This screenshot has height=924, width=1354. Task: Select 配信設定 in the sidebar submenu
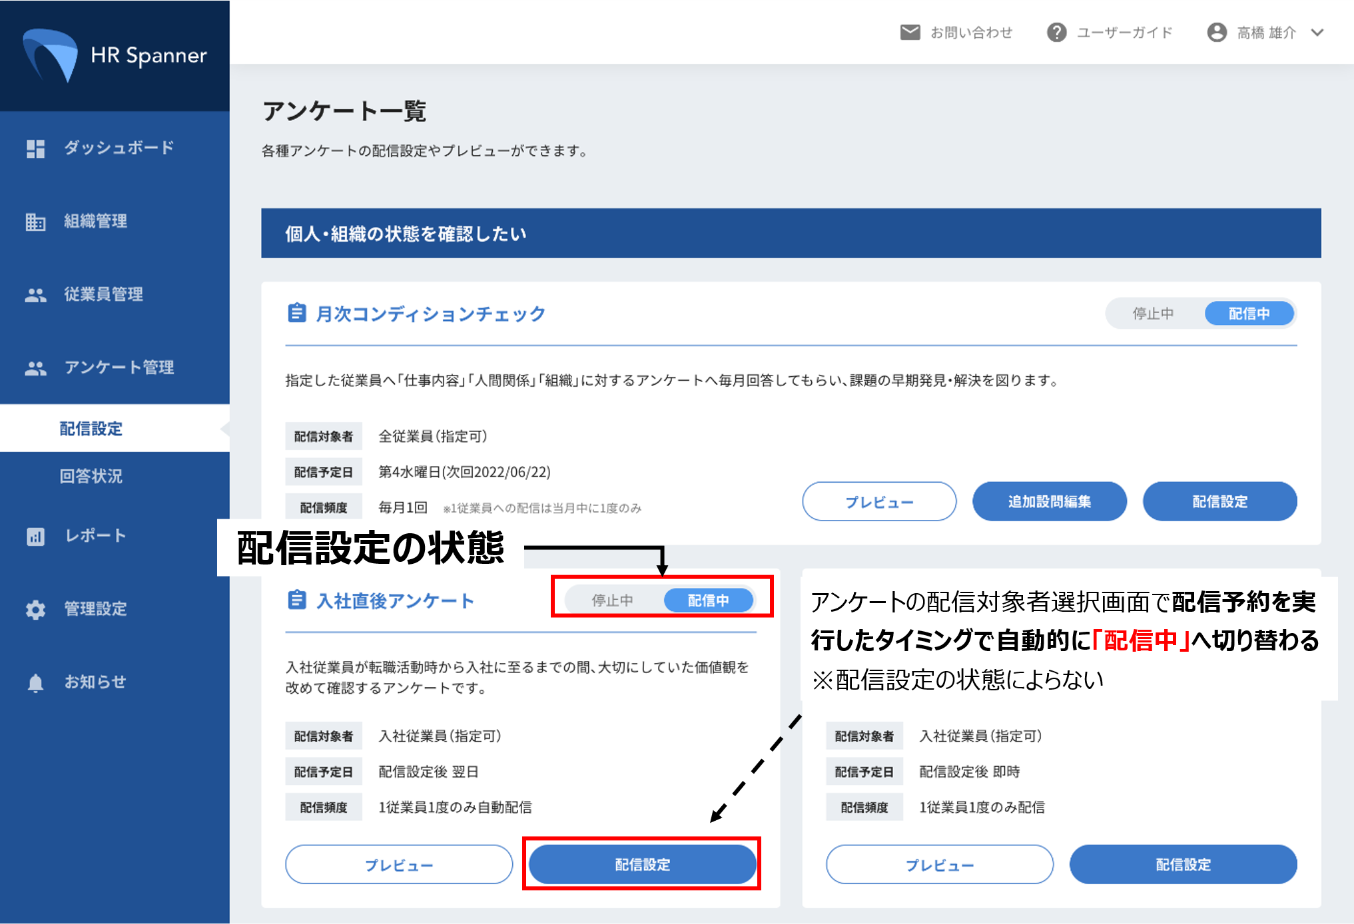pos(91,428)
